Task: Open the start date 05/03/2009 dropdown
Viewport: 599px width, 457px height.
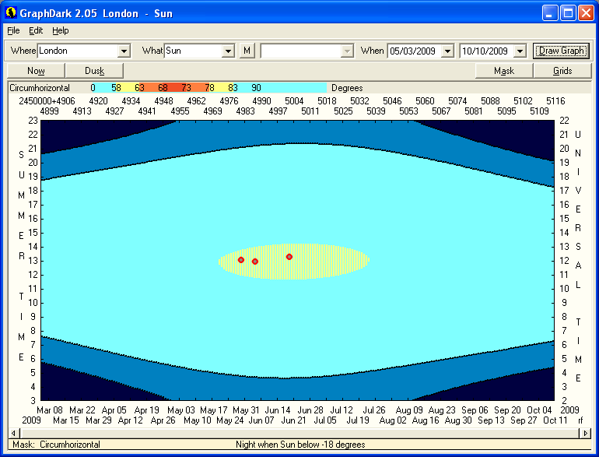Action: (x=447, y=51)
